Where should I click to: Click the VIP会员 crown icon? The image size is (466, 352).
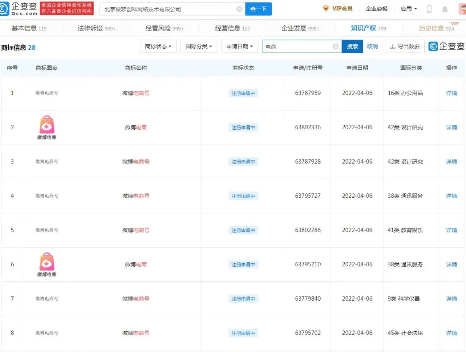click(x=327, y=8)
